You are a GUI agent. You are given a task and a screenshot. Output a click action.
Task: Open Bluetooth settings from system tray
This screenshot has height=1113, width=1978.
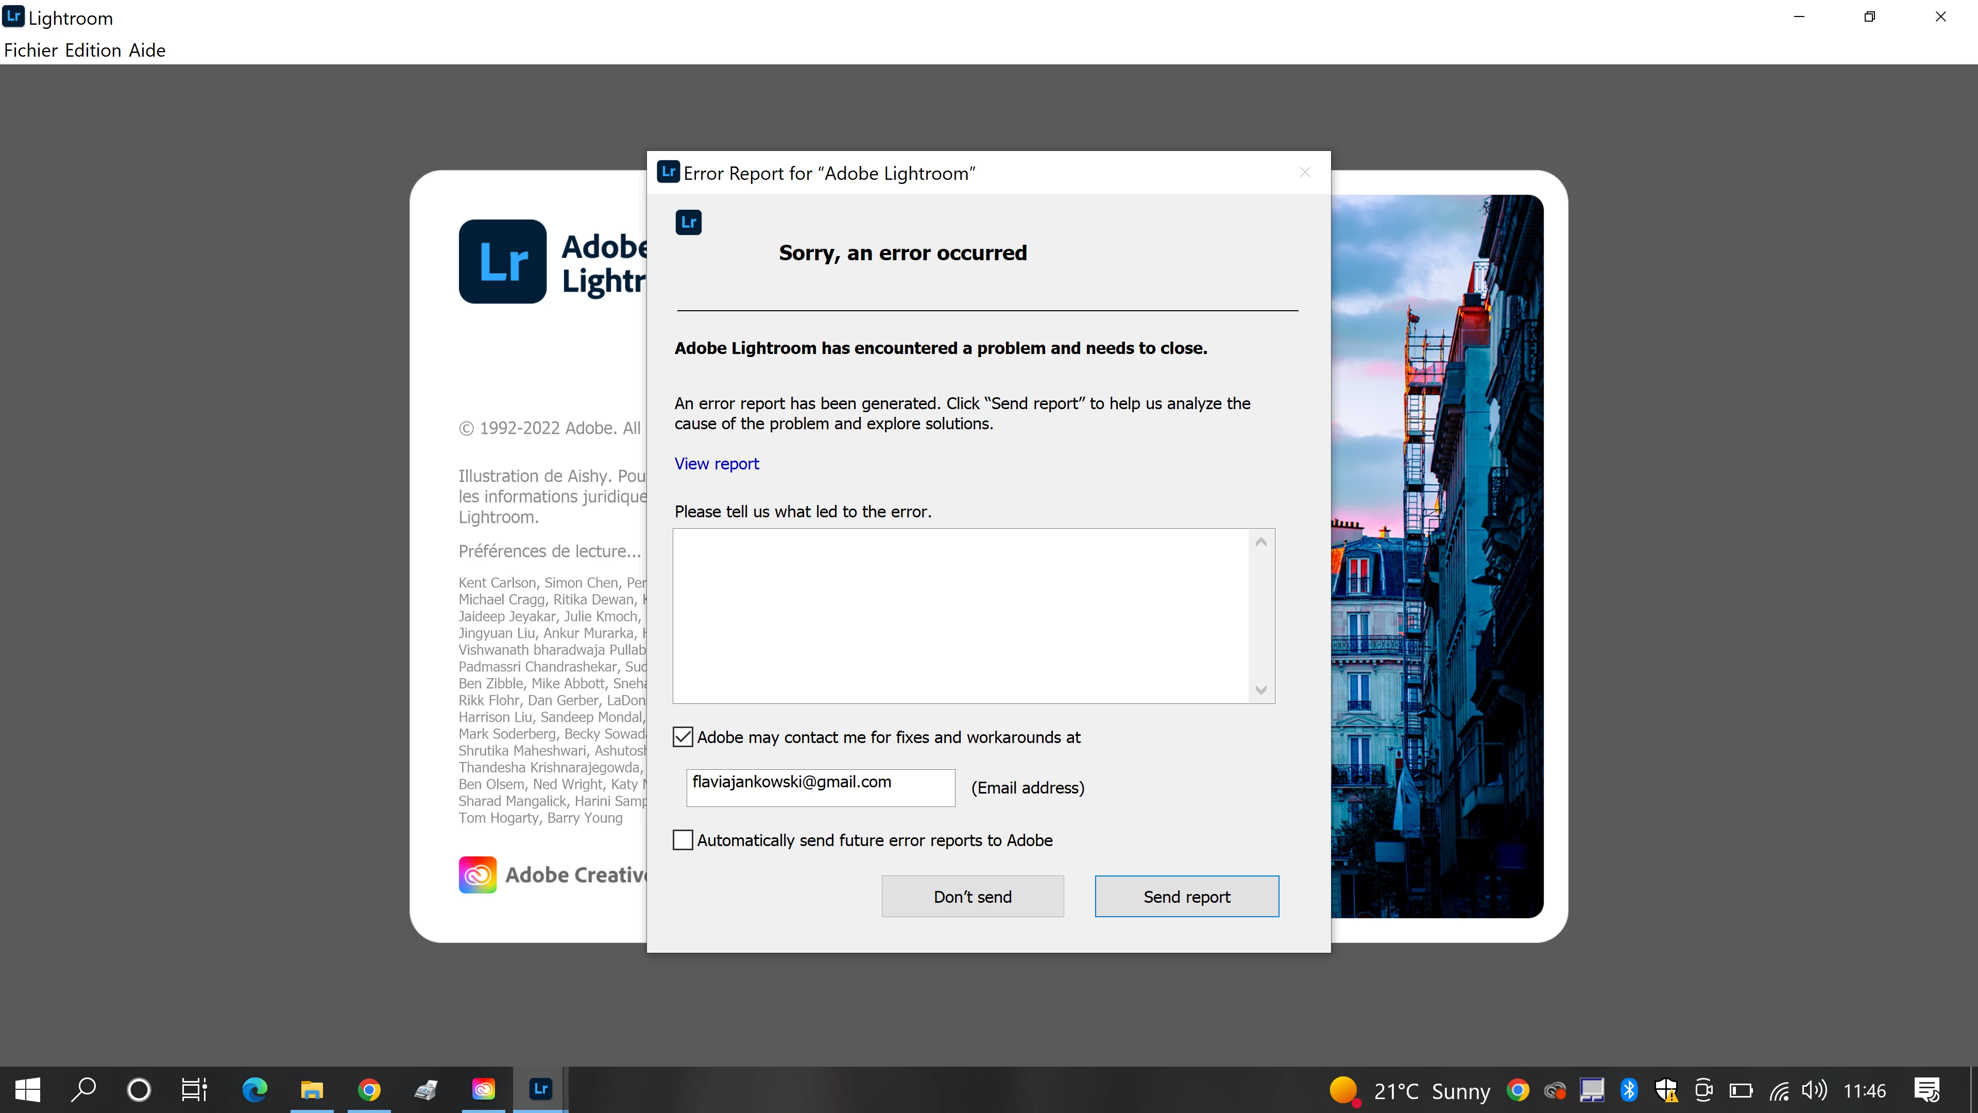pyautogui.click(x=1629, y=1090)
